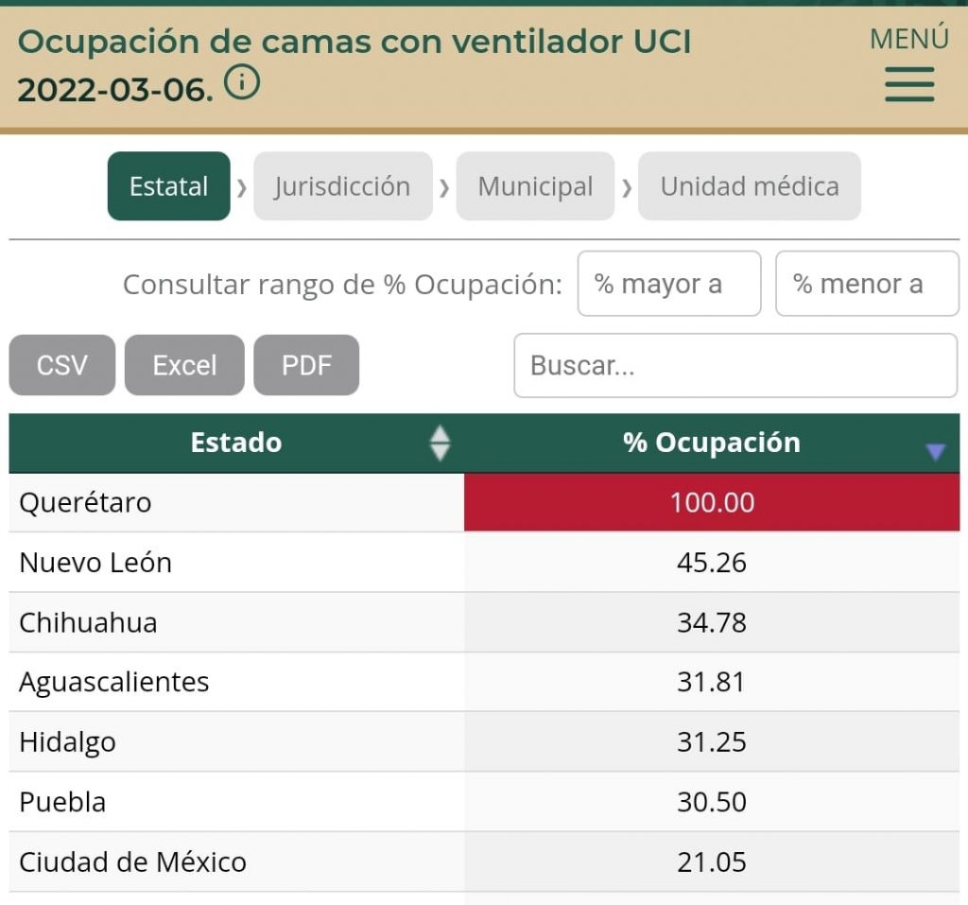968x905 pixels.
Task: Select the Nuevo León row
Action: tap(95, 563)
